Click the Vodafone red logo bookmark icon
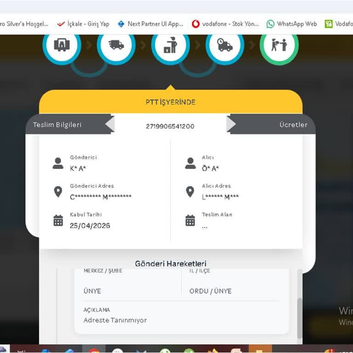The width and height of the screenshot is (353, 353). pyautogui.click(x=196, y=24)
